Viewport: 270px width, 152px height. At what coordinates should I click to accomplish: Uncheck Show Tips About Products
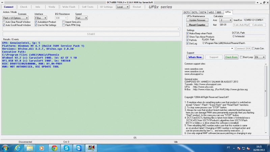pyautogui.click(x=187, y=37)
